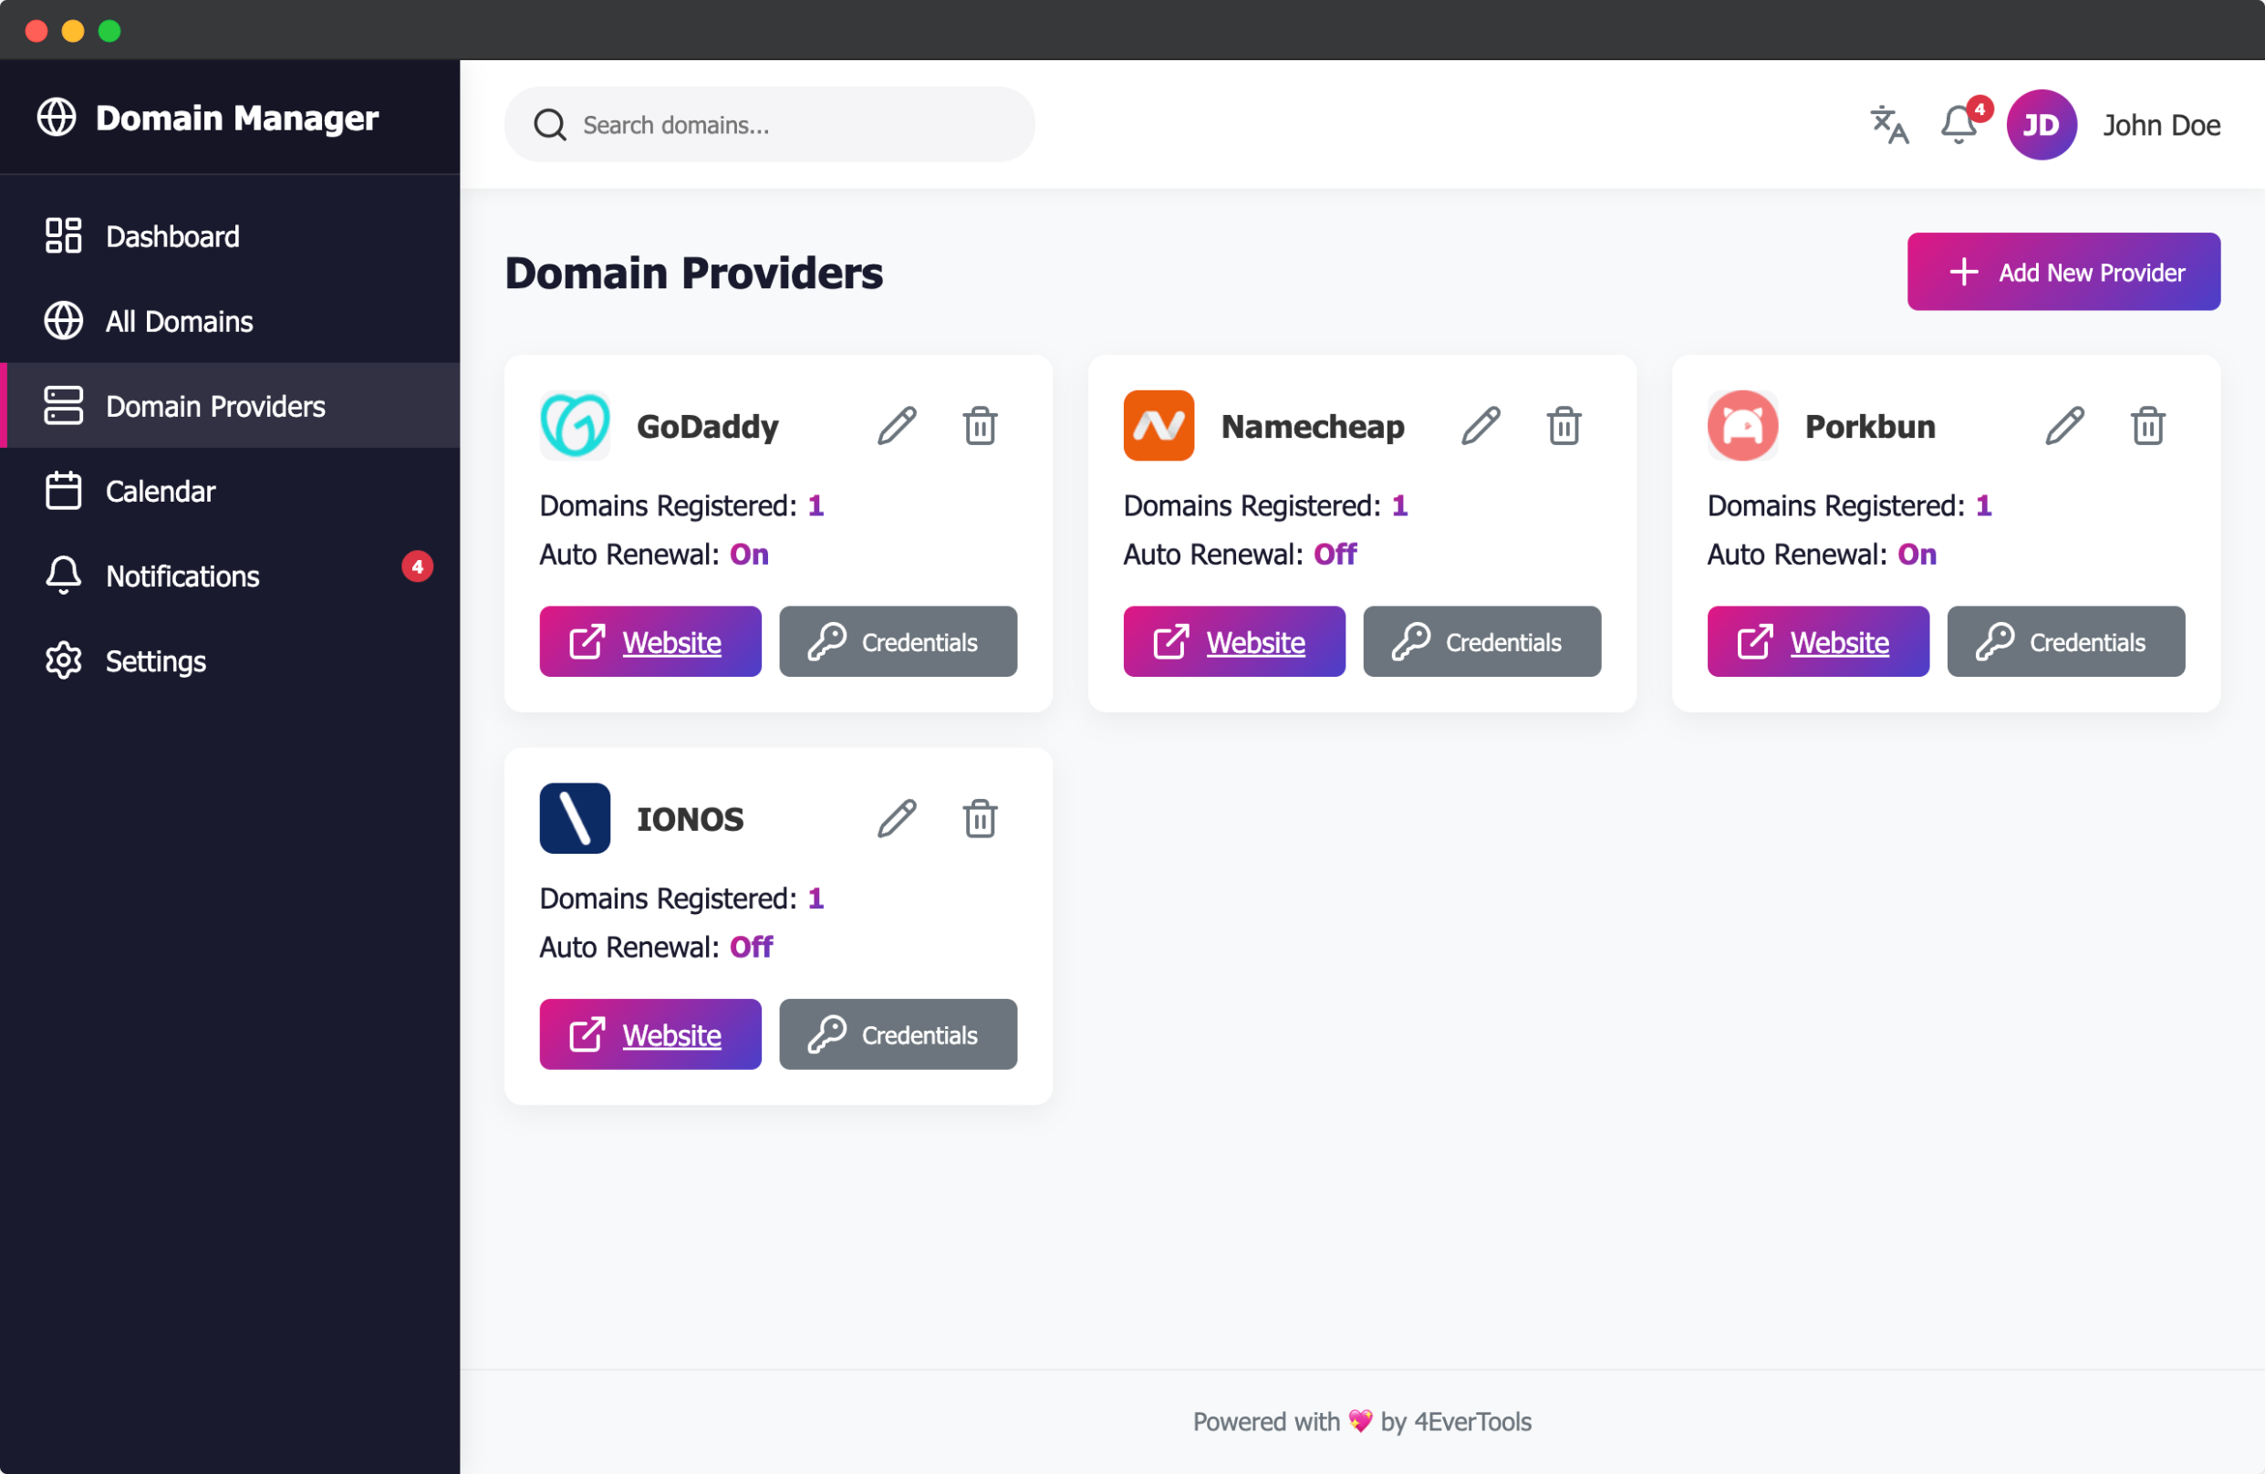2265x1474 pixels.
Task: View Credentials for IONOS
Action: 898,1034
